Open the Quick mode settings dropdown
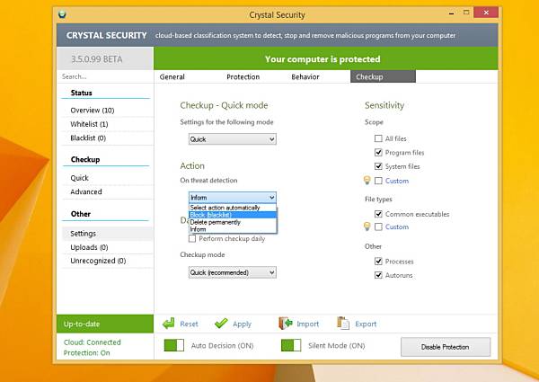Image resolution: width=539 pixels, height=382 pixels. click(233, 139)
